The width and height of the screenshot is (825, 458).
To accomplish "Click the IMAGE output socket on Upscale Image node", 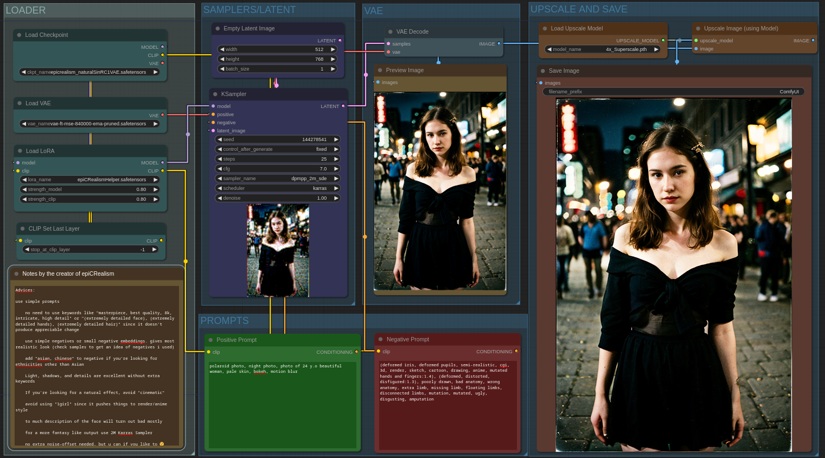I will pyautogui.click(x=813, y=40).
